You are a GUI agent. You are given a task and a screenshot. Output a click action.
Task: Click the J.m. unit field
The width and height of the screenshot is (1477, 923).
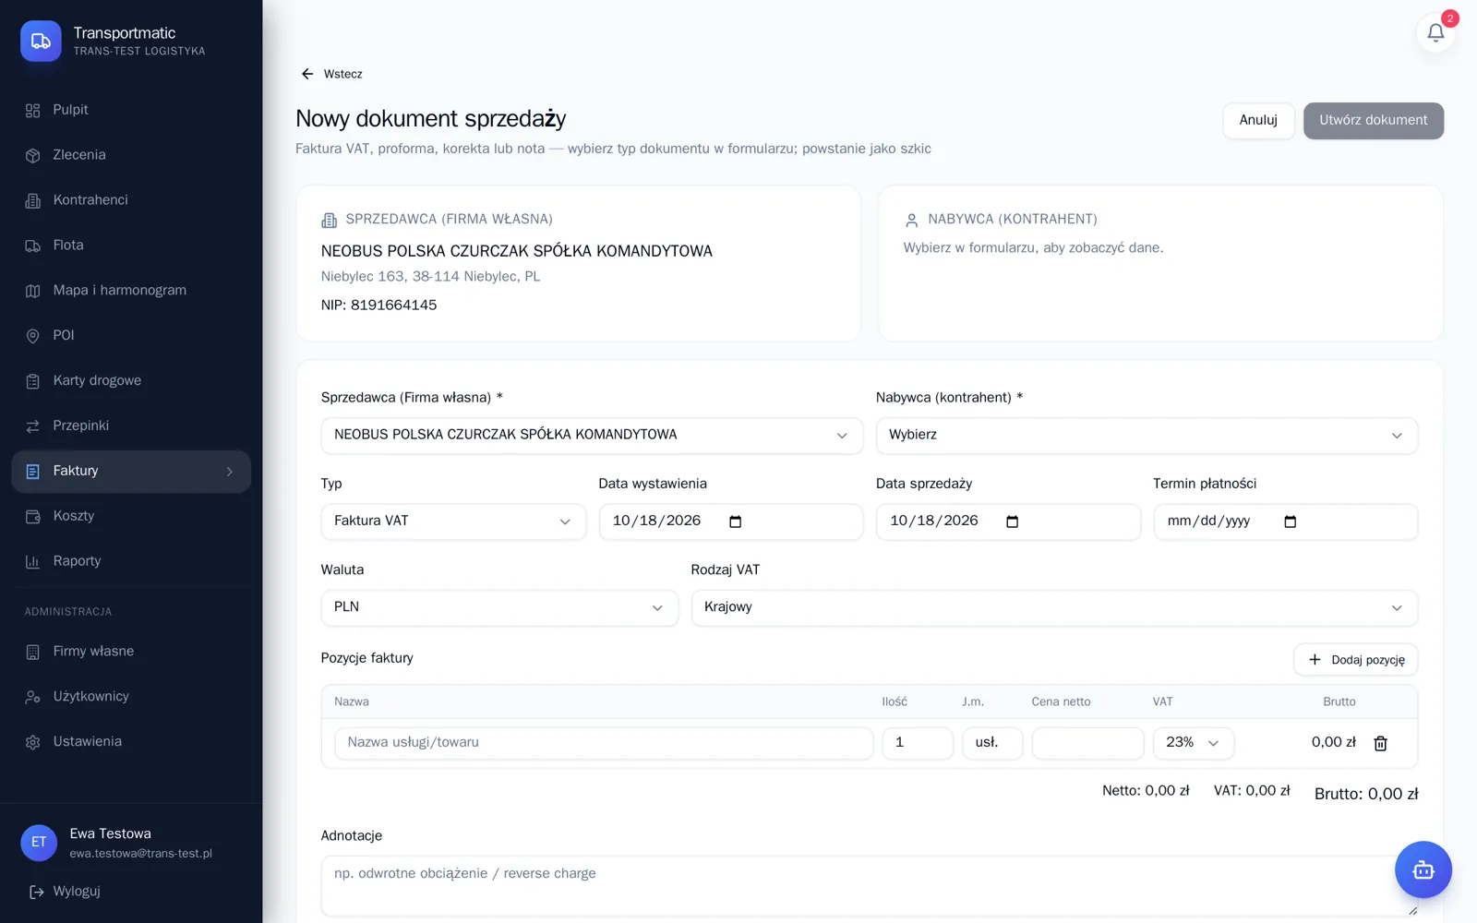click(992, 743)
